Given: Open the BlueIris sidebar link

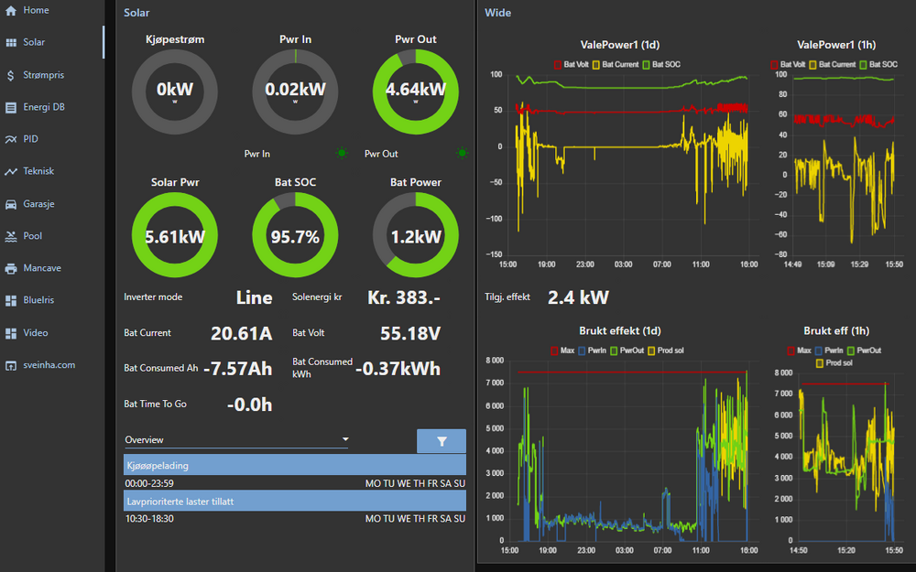Looking at the screenshot, I should click(36, 300).
